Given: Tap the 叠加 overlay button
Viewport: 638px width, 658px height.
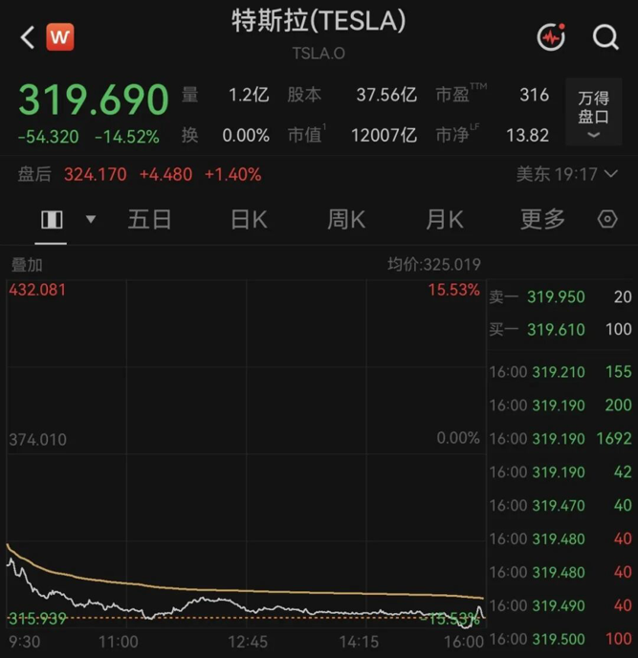Looking at the screenshot, I should click(27, 265).
